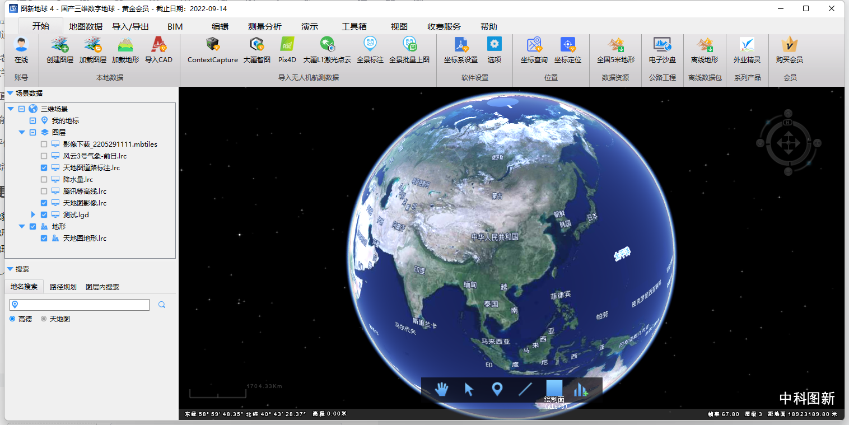Open the BIM ribbon tab
Screen dimensions: 849x425
pos(175,26)
